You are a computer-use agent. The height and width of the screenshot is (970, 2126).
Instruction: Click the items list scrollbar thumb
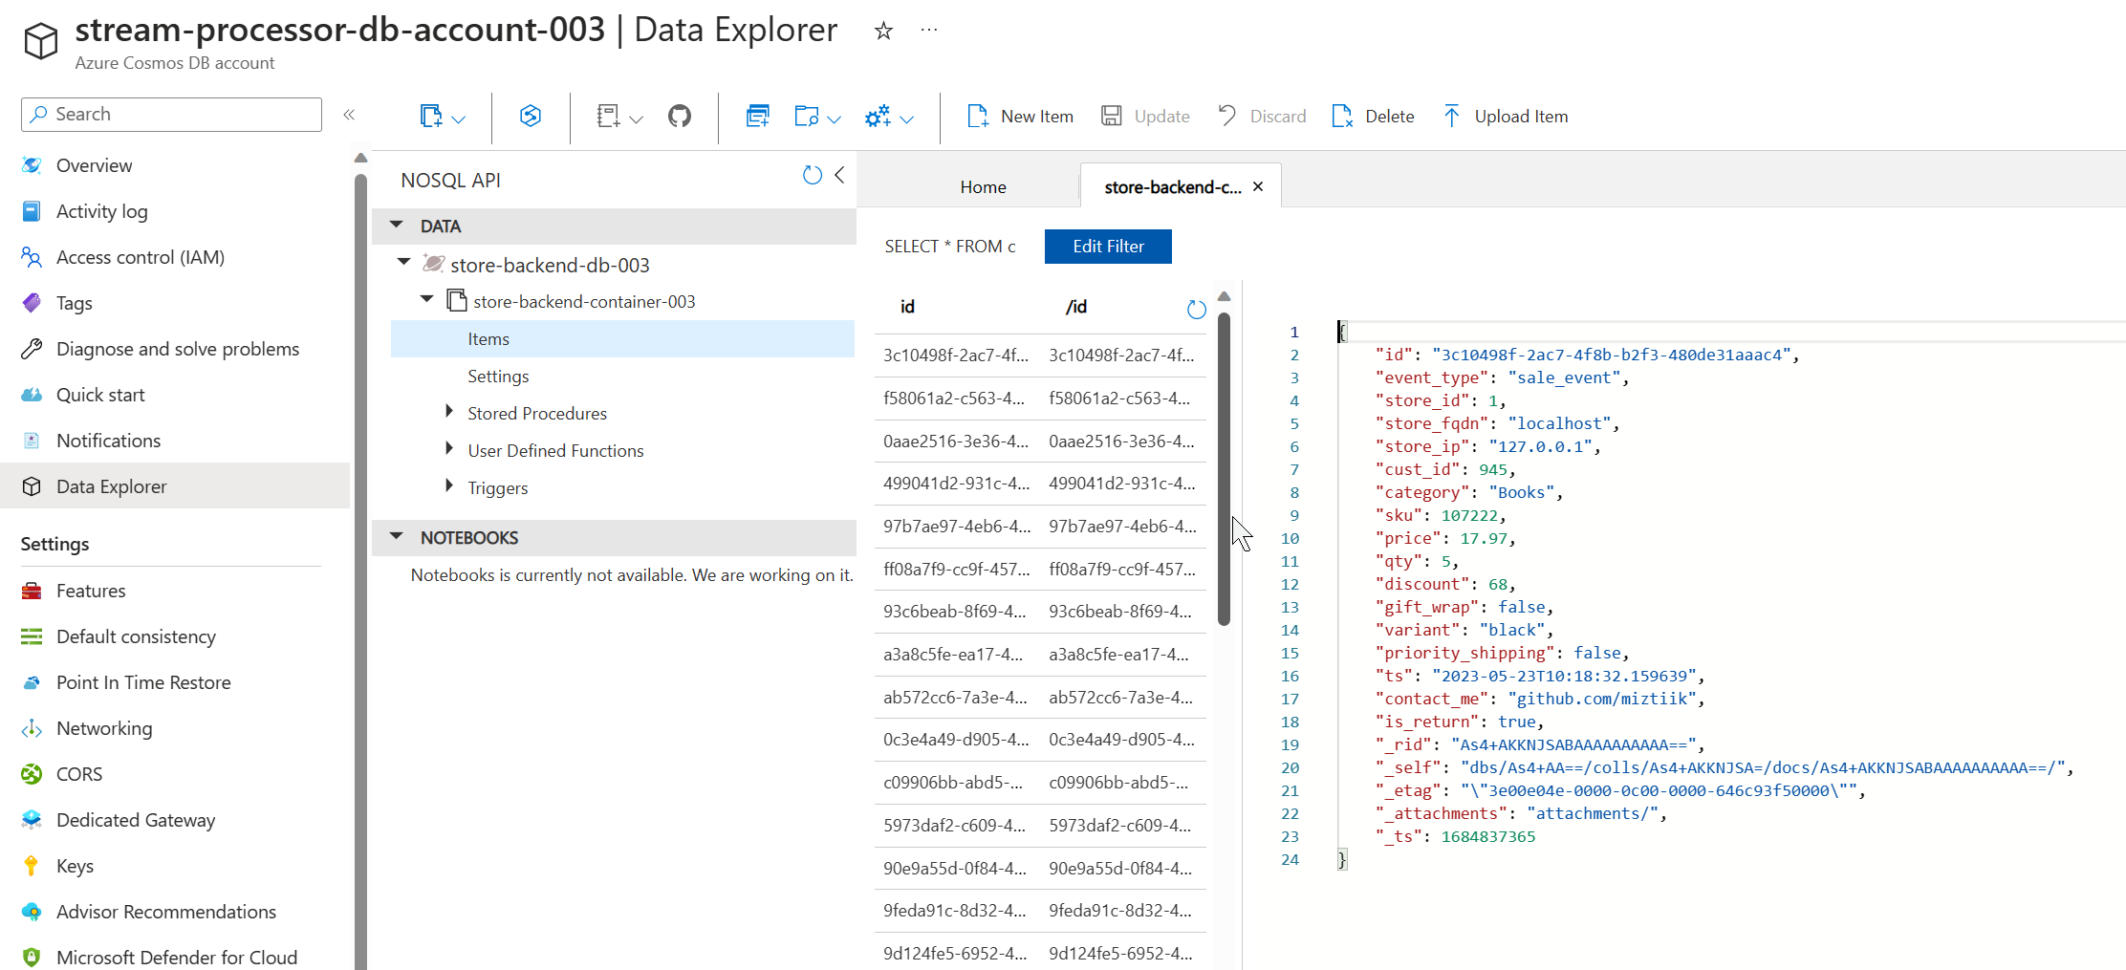coord(1224,469)
